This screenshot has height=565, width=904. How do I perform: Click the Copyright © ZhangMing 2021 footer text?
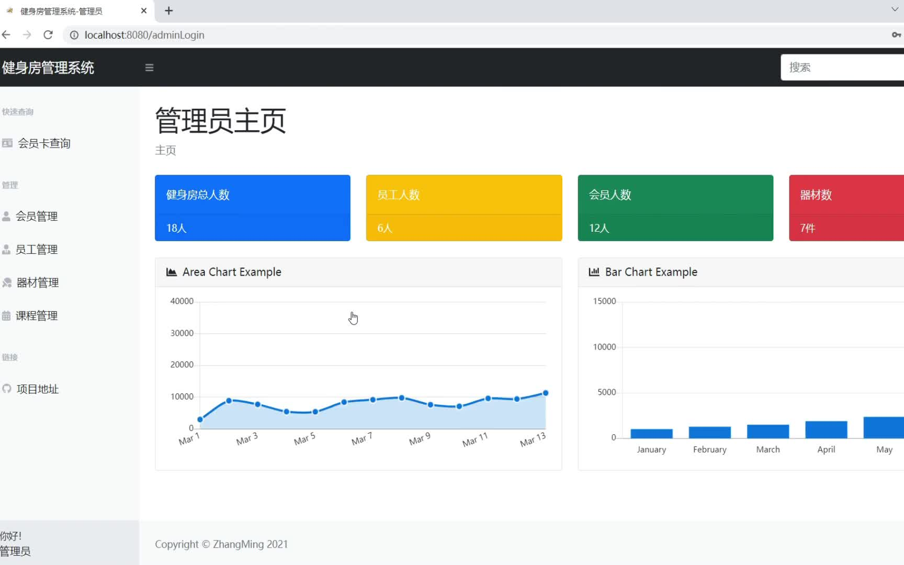tap(221, 544)
